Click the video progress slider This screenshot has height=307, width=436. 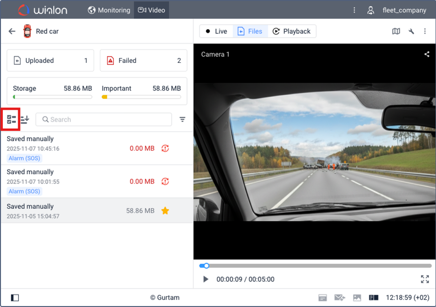coord(315,266)
